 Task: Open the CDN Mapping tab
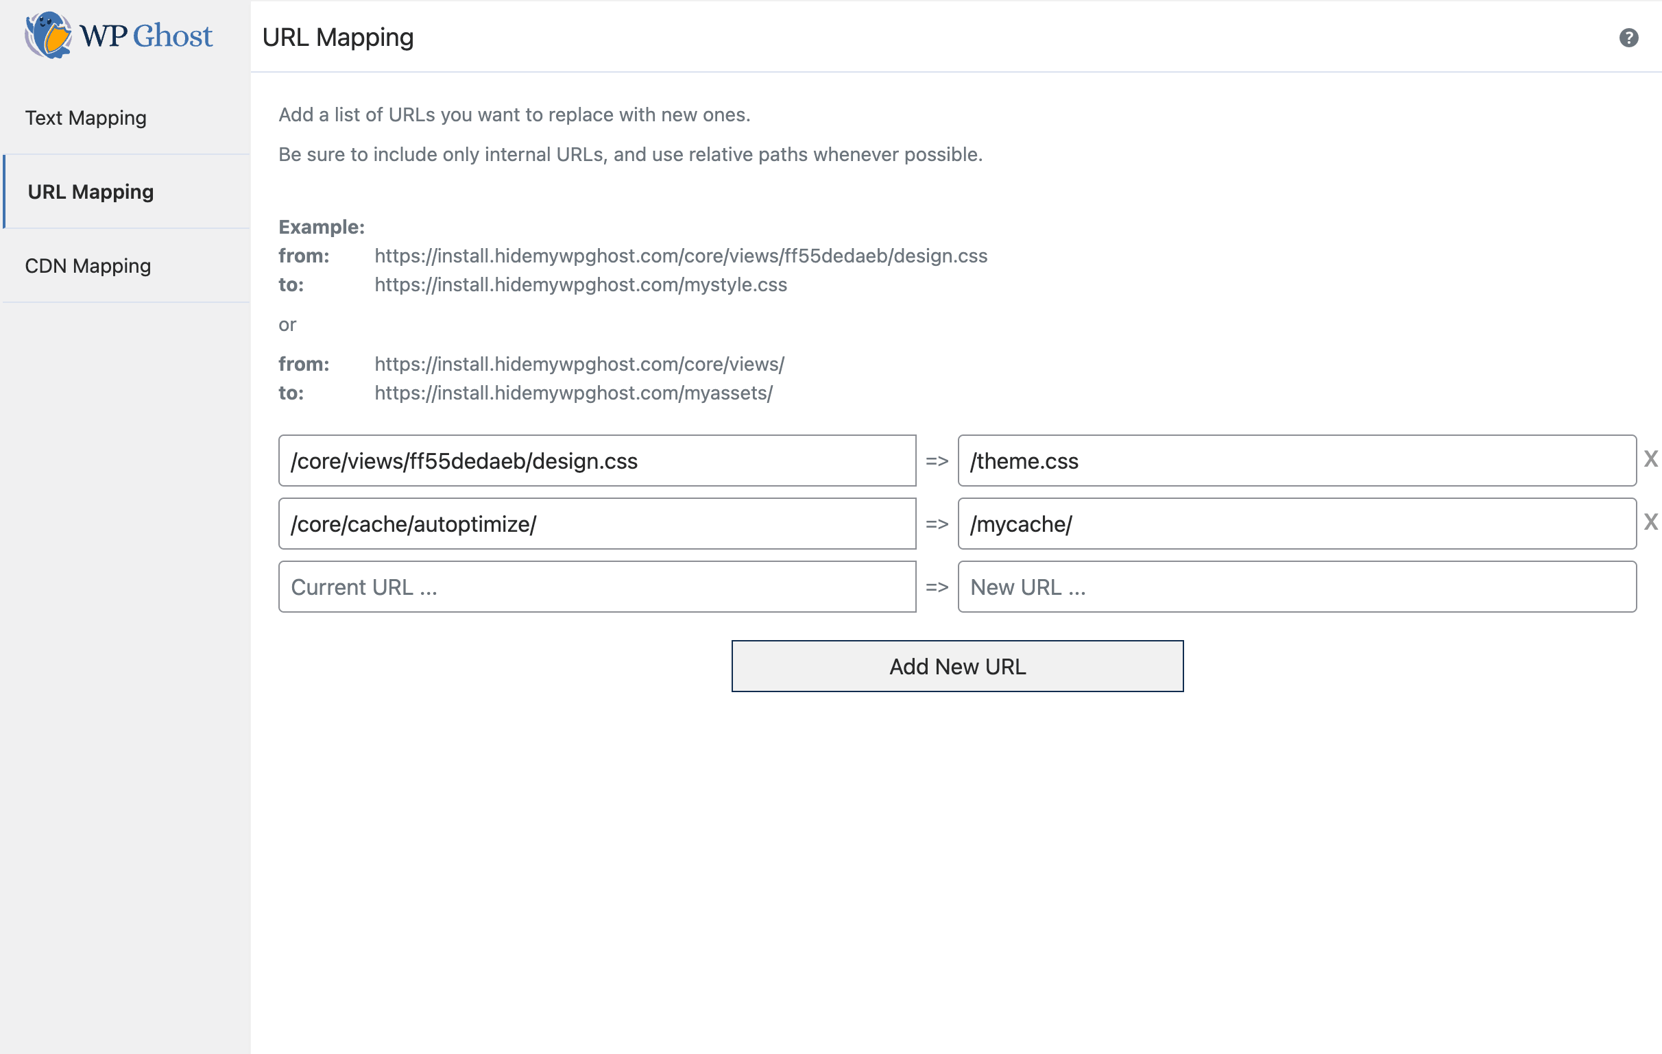point(88,266)
